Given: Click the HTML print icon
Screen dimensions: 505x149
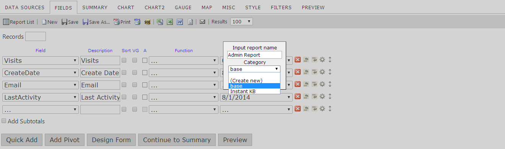Looking at the screenshot, I should pyautogui.click(x=137, y=22).
